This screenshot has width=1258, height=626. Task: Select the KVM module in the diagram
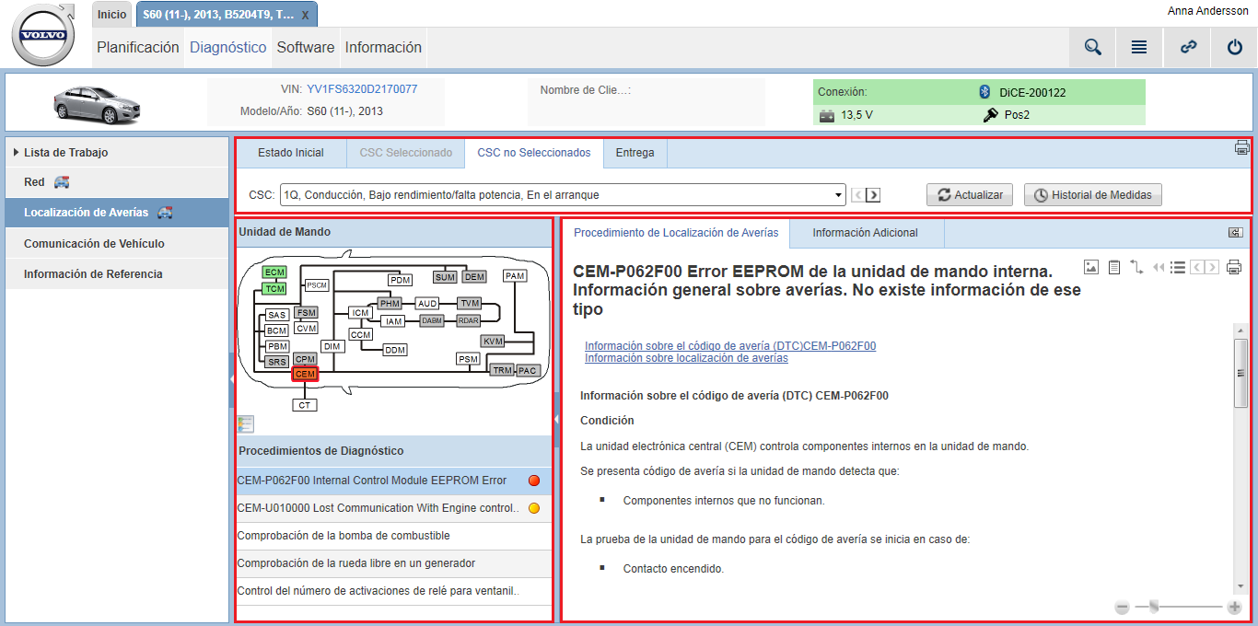(494, 341)
